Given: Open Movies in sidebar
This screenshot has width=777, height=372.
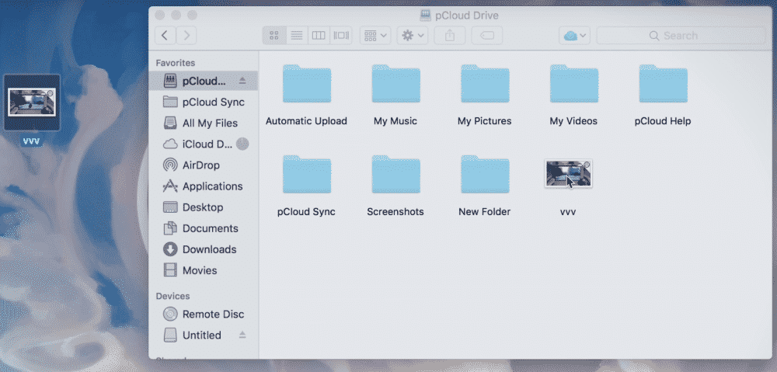Looking at the screenshot, I should [203, 270].
